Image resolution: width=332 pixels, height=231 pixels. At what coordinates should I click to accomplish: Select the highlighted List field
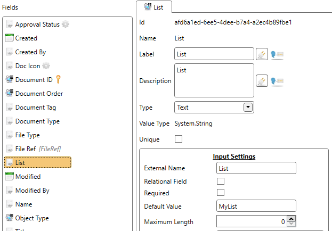[37, 162]
